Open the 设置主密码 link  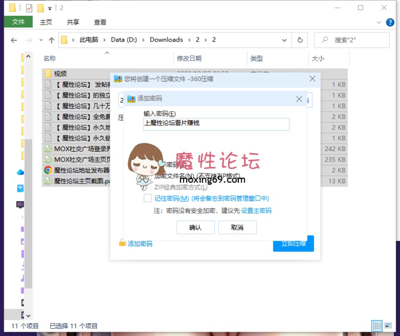(256, 211)
